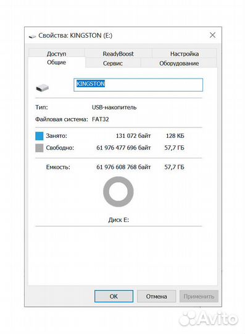The height and width of the screenshot is (334, 245).
Task: Open the Доступ tab
Action: [x=56, y=53]
